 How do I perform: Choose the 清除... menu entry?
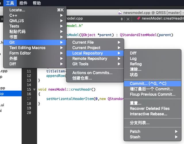coord(153,69)
